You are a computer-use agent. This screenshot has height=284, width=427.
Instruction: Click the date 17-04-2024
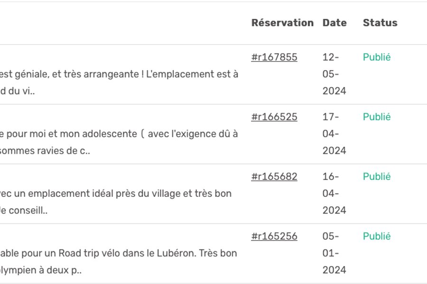334,134
